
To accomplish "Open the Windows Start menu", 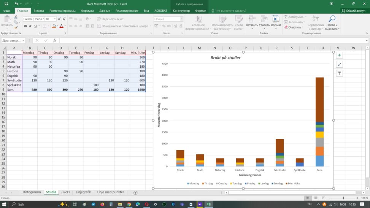I will point(4,204).
